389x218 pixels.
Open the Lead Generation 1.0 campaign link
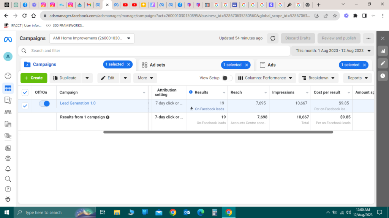[78, 103]
